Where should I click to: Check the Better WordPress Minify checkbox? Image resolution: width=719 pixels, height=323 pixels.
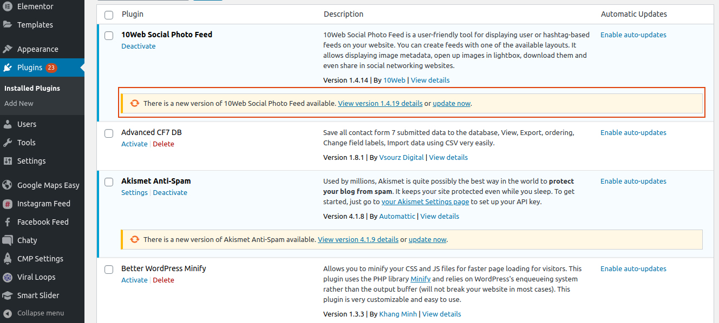[x=109, y=270]
